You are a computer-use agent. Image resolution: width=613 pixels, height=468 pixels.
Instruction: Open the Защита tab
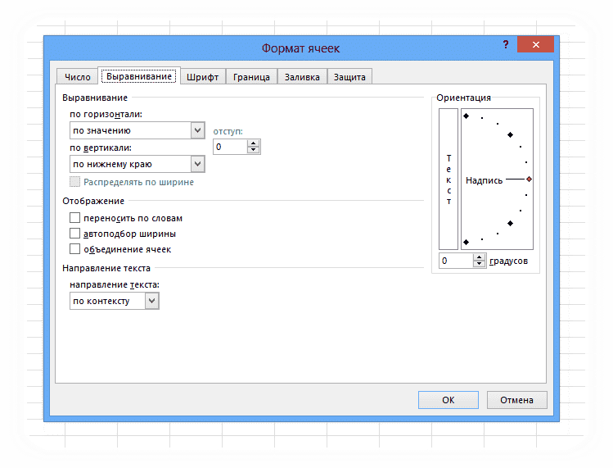[x=349, y=77]
